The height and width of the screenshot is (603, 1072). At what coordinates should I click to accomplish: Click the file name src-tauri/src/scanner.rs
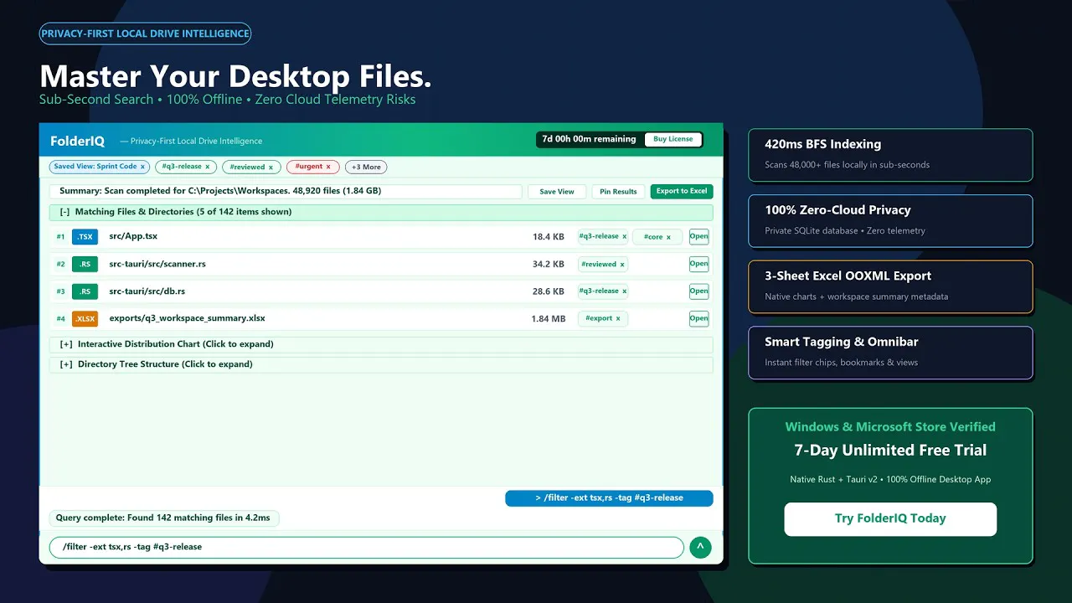157,265
